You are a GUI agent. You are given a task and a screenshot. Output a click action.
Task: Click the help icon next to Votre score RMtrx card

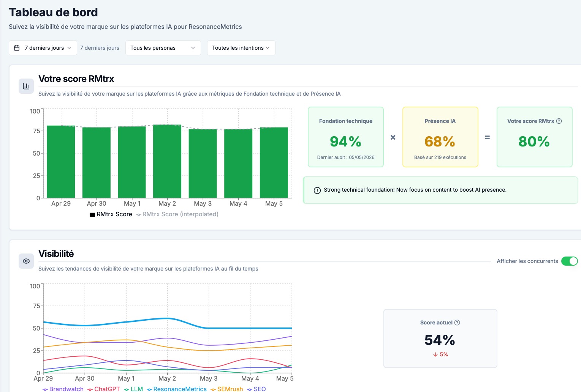tap(559, 121)
